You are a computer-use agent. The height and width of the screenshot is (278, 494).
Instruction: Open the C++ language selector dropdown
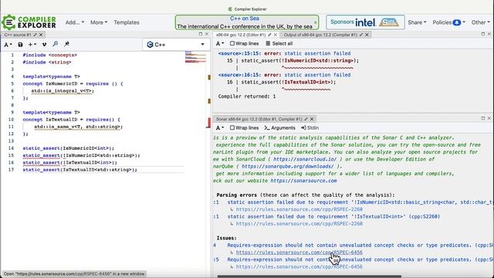[176, 45]
